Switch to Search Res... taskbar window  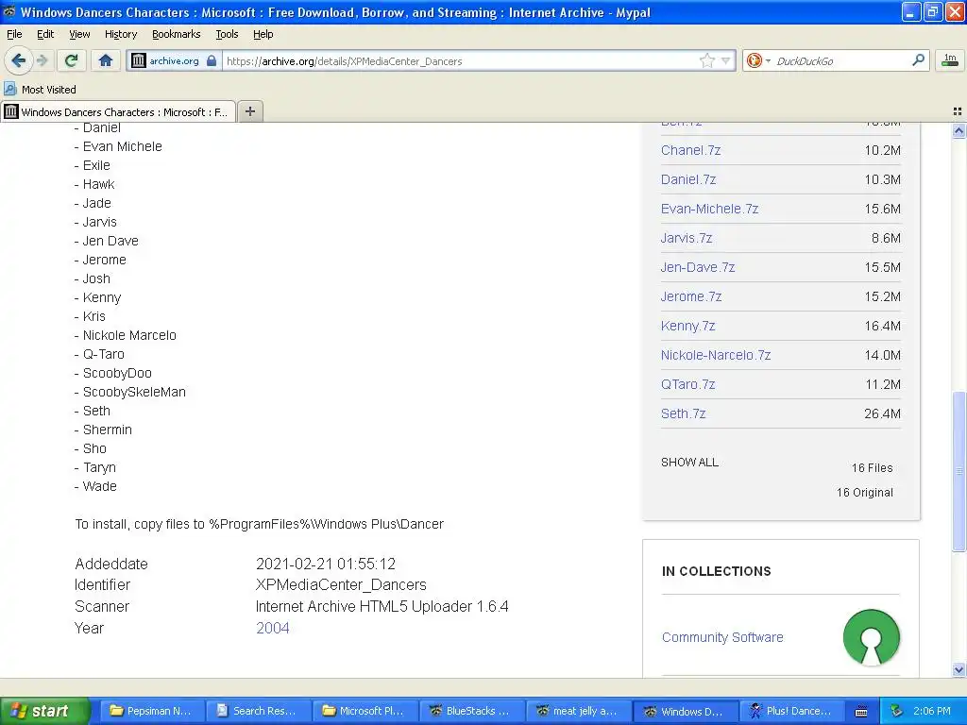coord(257,711)
